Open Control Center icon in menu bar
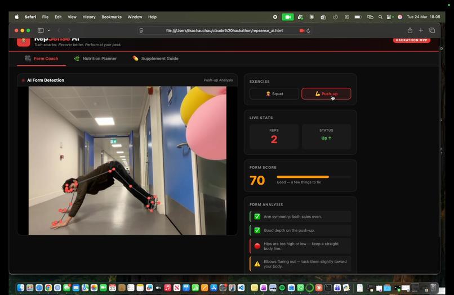Viewport: 454px width, 295px height. 390,17
